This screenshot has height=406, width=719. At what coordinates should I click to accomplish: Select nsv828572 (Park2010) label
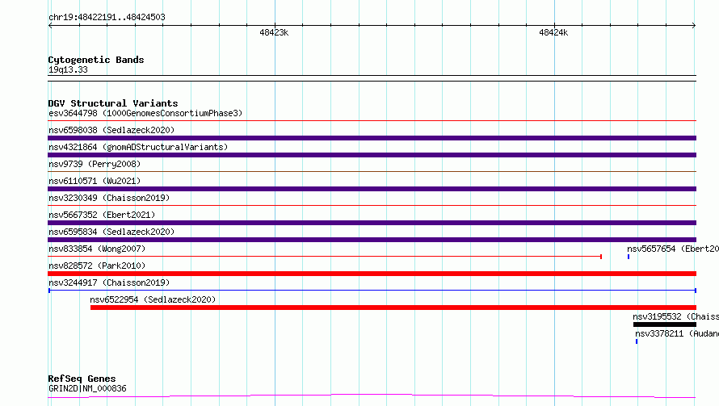97,266
